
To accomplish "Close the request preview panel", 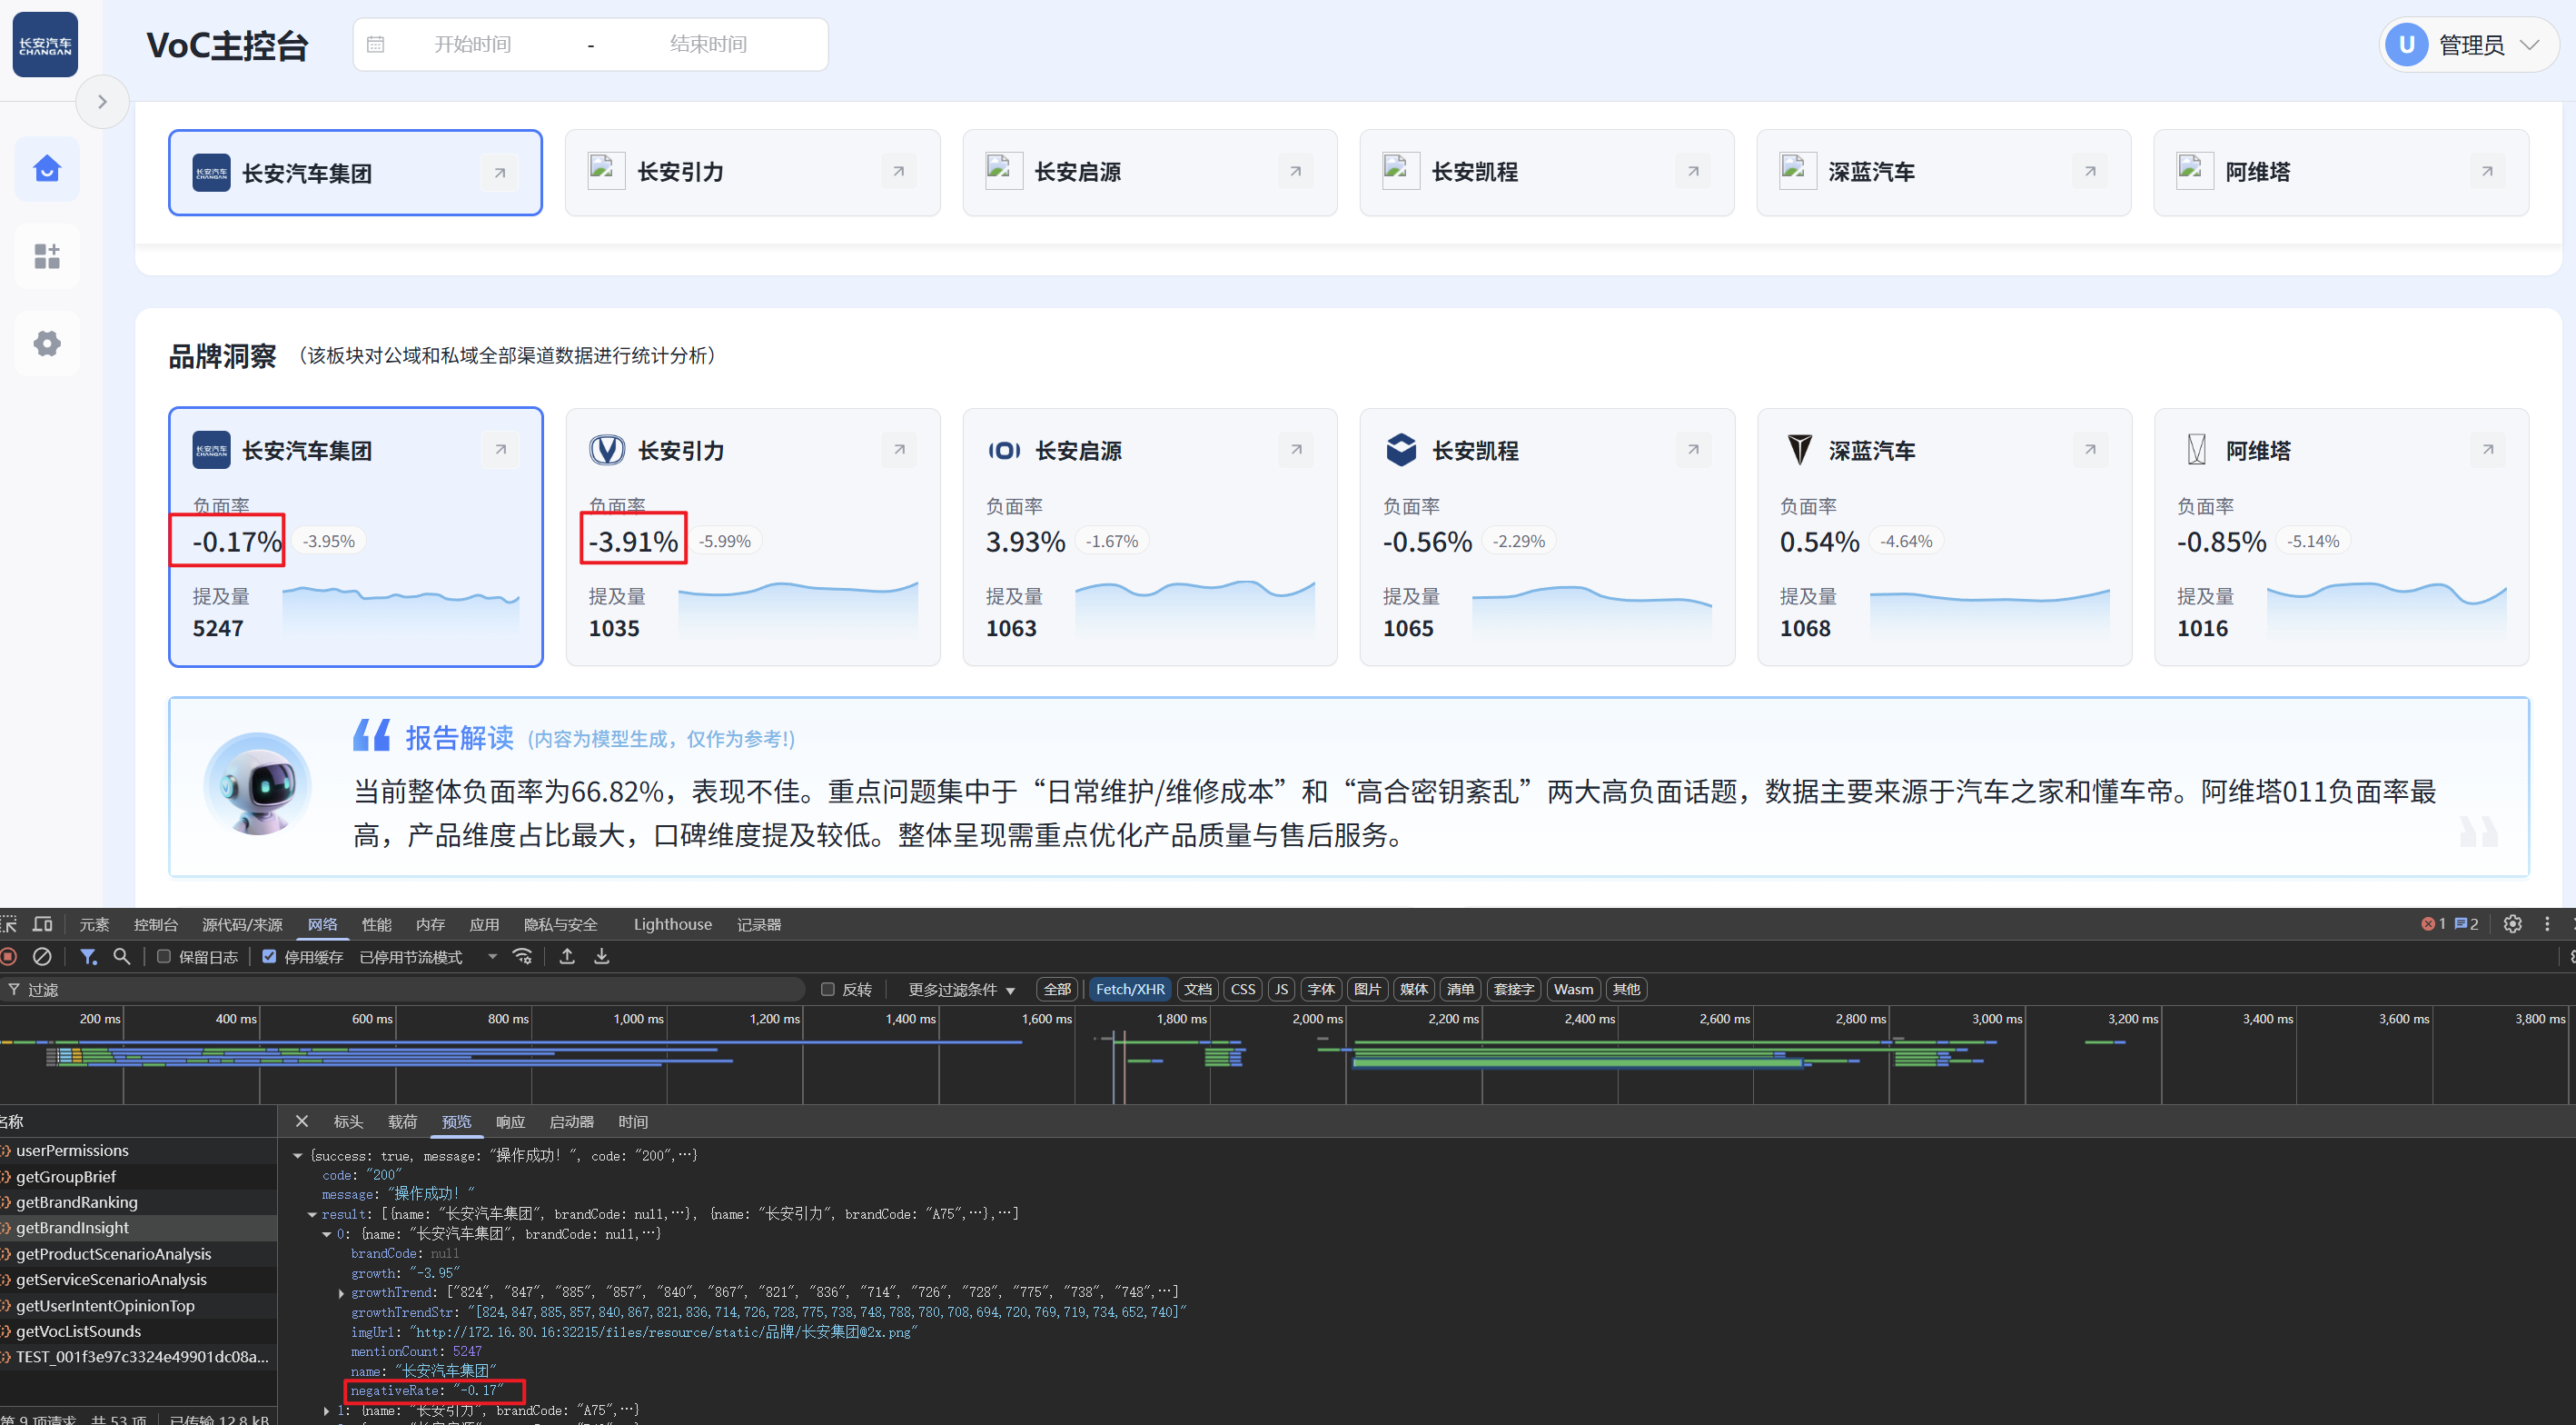I will (302, 1121).
